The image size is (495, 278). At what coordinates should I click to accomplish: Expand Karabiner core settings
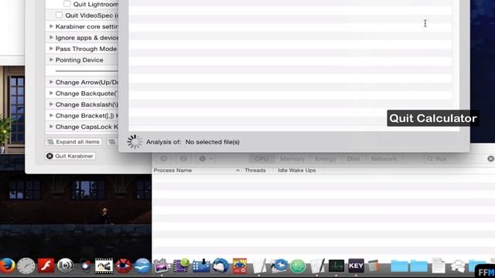point(51,26)
